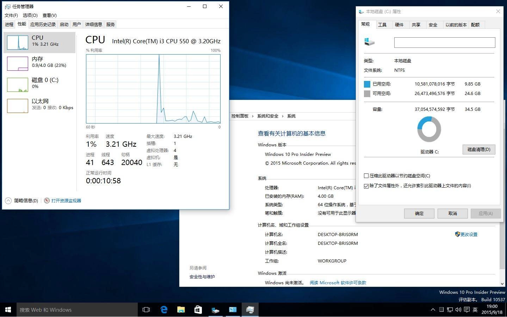Viewport: 507px width, 317px height.
Task: Open the 查看(V) menu in Task Manager
Action: point(50,15)
